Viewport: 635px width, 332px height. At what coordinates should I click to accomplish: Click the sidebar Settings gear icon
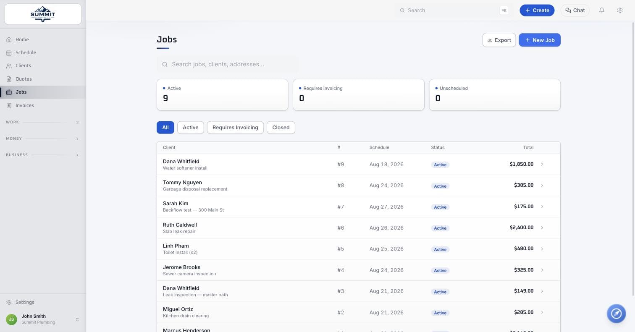9,302
